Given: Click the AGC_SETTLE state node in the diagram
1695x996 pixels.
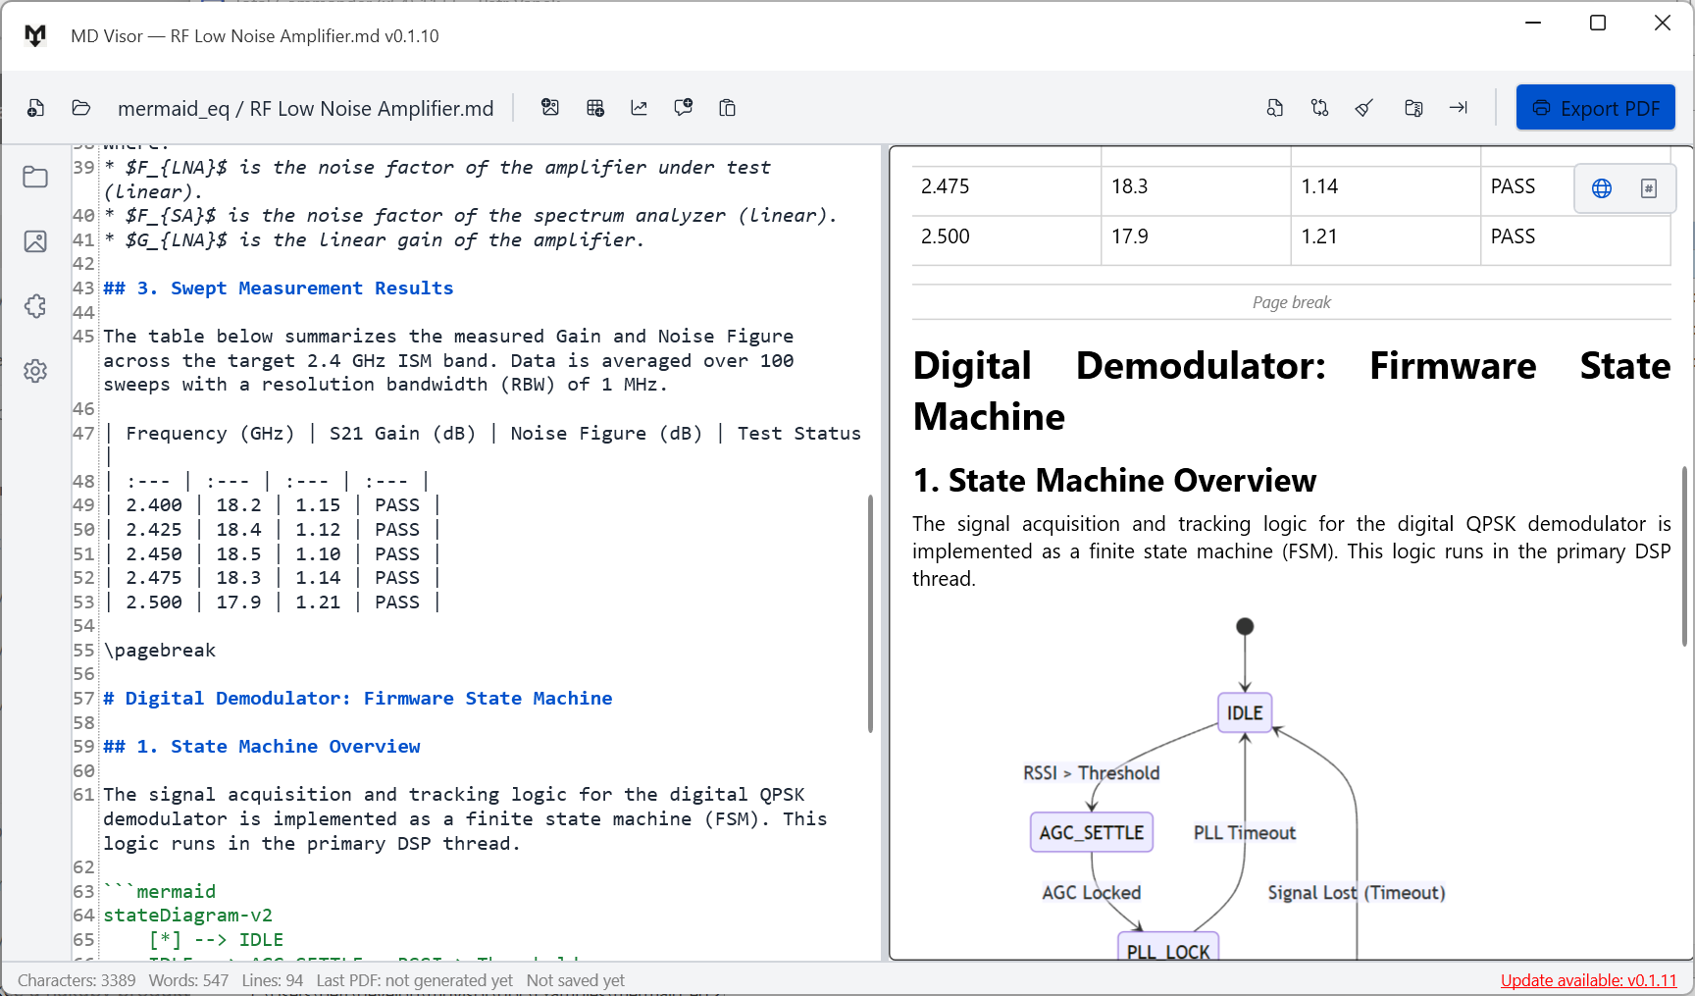Looking at the screenshot, I should pyautogui.click(x=1092, y=833).
